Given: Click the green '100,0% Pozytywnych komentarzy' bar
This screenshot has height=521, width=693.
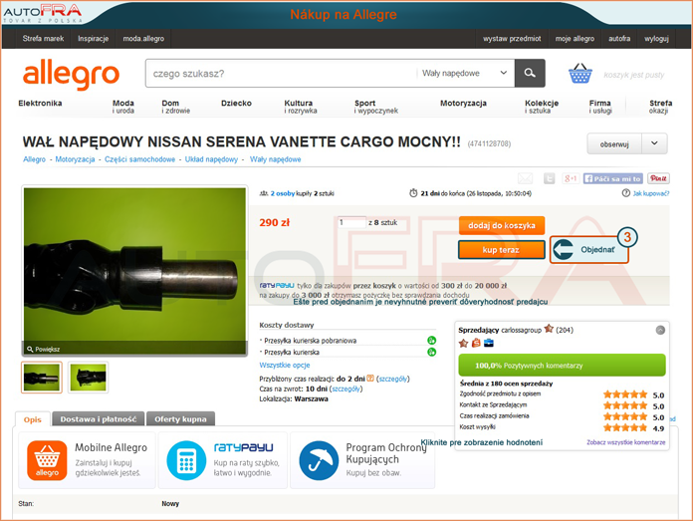Looking at the screenshot, I should pos(563,366).
